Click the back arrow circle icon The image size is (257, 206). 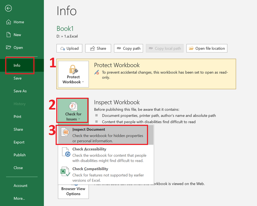tap(8, 8)
